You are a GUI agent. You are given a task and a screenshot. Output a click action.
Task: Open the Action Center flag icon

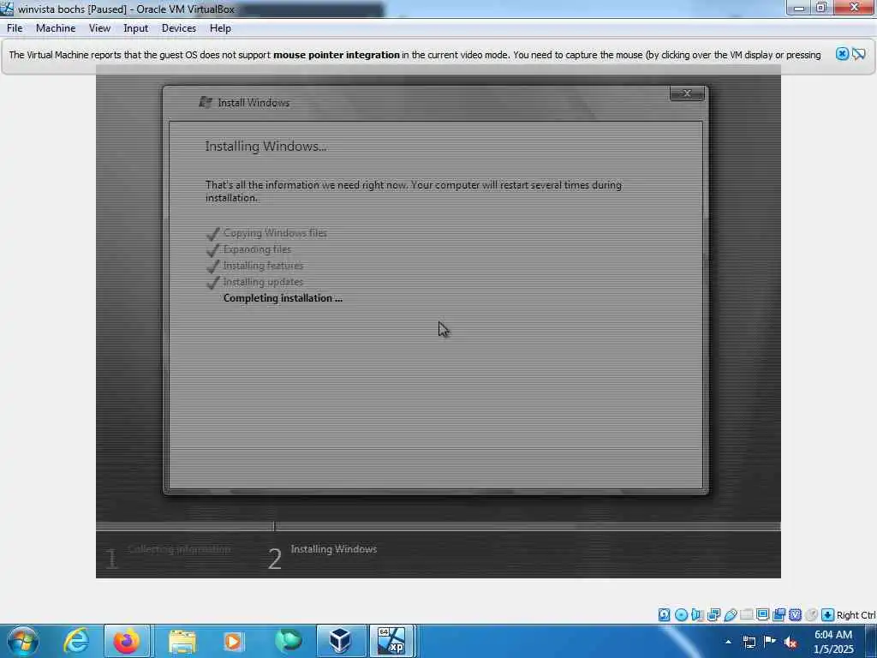click(770, 642)
